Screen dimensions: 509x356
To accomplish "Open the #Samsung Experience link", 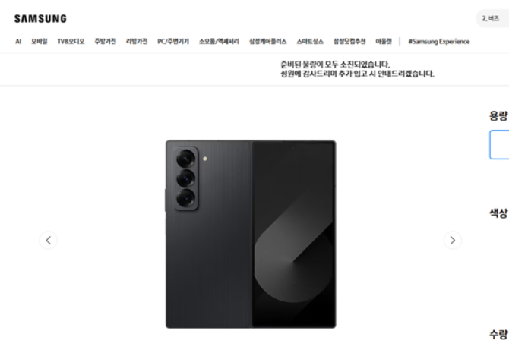I will pos(439,42).
